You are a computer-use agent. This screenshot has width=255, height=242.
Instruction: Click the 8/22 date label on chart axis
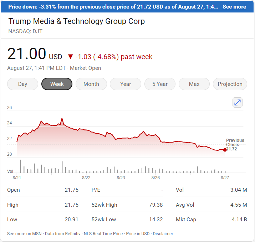86,177
